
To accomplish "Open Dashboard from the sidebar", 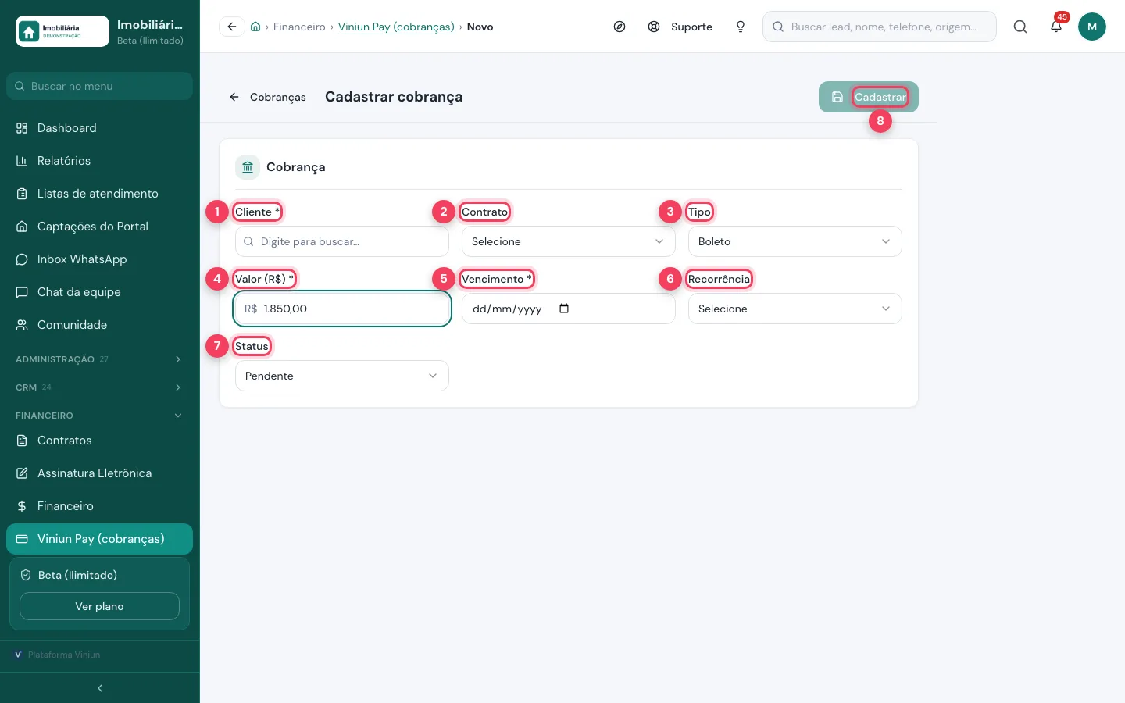I will click(x=99, y=128).
